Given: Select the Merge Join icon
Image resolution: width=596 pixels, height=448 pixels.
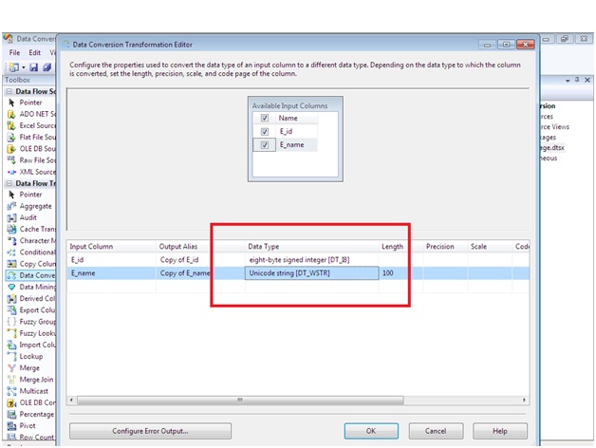Looking at the screenshot, I should point(10,379).
